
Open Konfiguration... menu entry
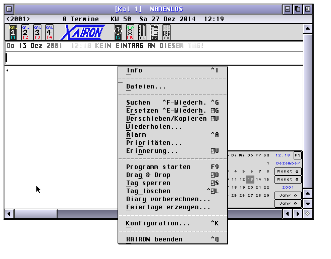point(173,223)
